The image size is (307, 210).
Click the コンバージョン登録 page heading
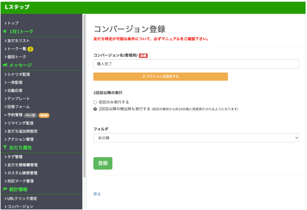pos(130,29)
